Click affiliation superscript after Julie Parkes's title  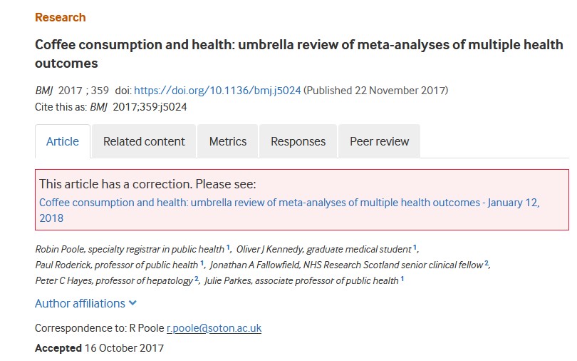click(x=402, y=278)
